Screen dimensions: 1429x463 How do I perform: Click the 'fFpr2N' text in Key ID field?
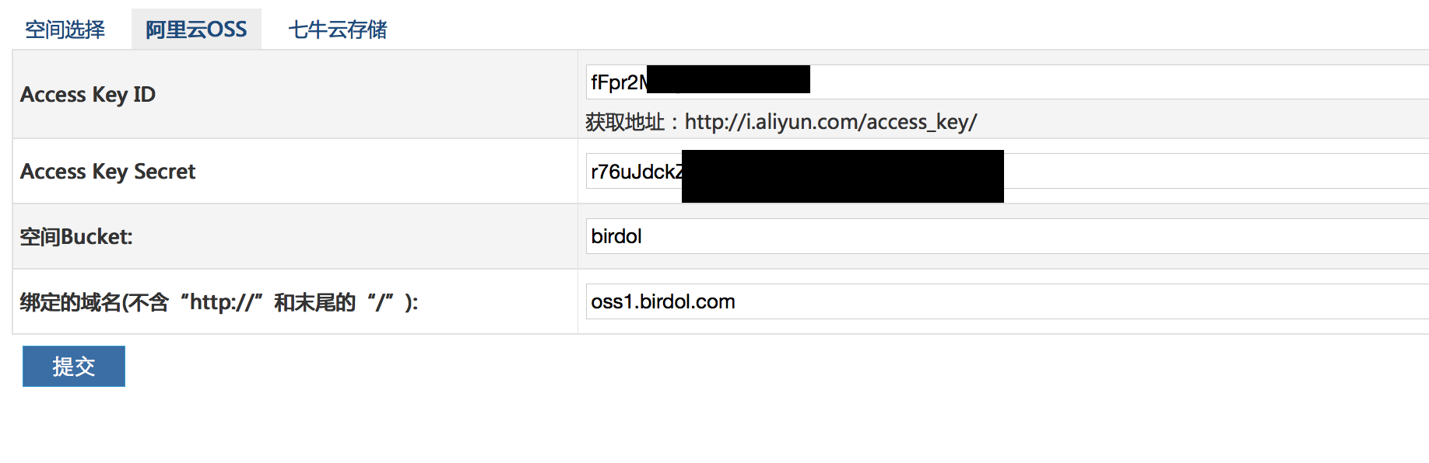(619, 82)
